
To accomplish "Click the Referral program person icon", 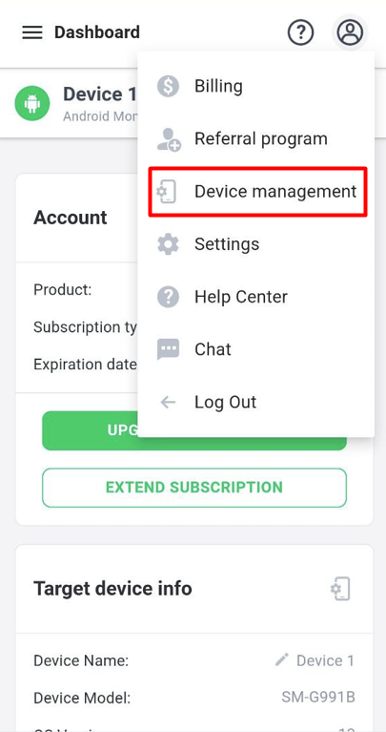I will click(168, 139).
